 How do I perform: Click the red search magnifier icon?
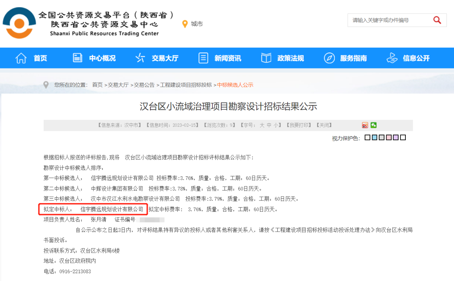(x=437, y=20)
